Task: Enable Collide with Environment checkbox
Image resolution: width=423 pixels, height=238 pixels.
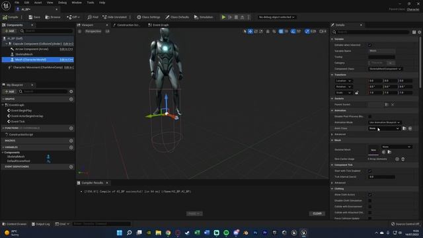Action: tap(370, 207)
